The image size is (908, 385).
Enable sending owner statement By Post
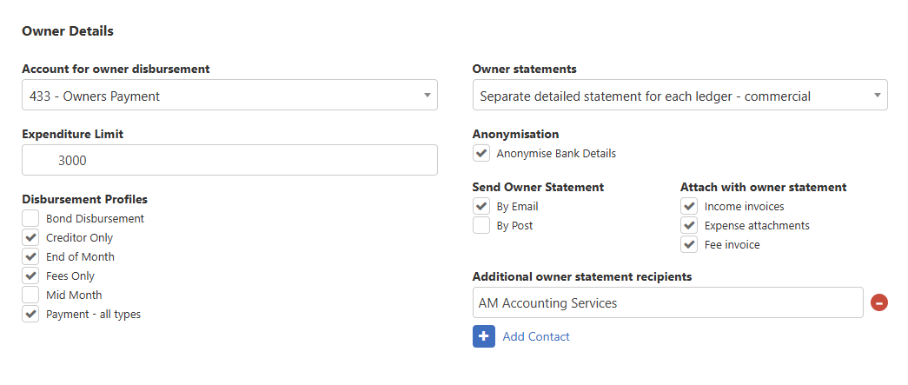click(481, 226)
